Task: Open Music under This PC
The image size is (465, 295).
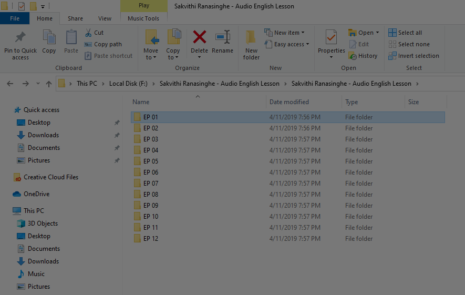Action: tap(31, 274)
